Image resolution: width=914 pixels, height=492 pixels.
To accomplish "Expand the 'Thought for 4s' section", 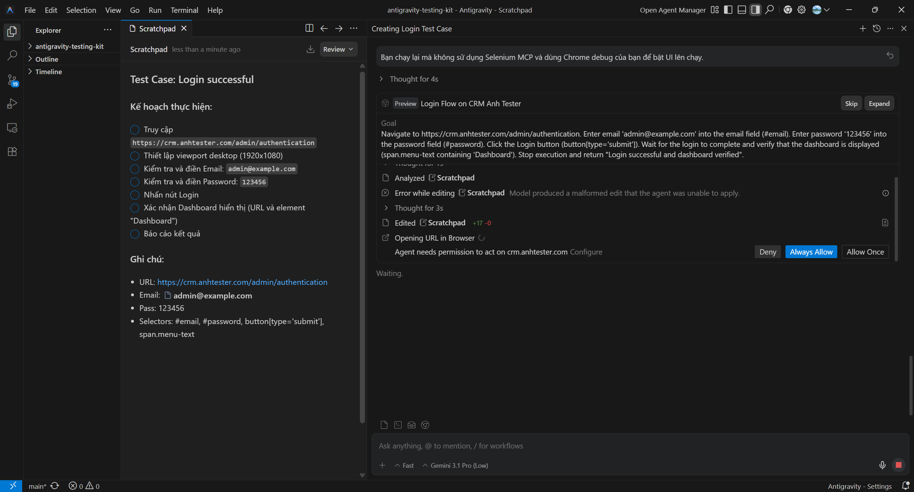I will click(x=413, y=79).
